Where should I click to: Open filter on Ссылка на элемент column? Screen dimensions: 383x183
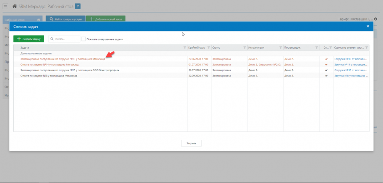(367, 47)
